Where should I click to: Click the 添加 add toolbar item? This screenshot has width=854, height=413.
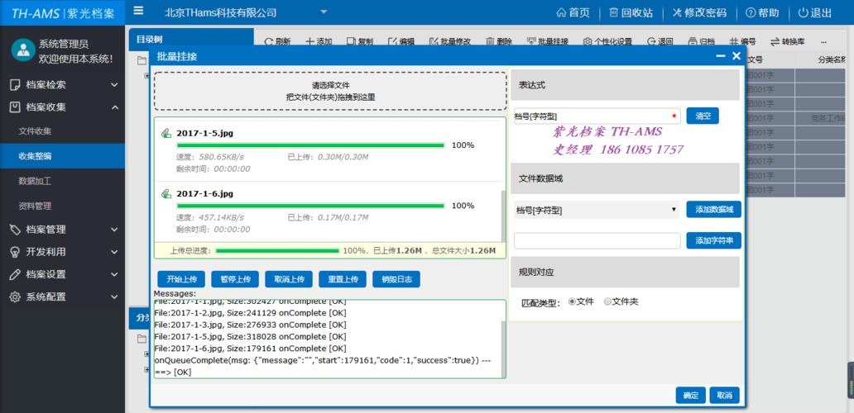click(319, 42)
